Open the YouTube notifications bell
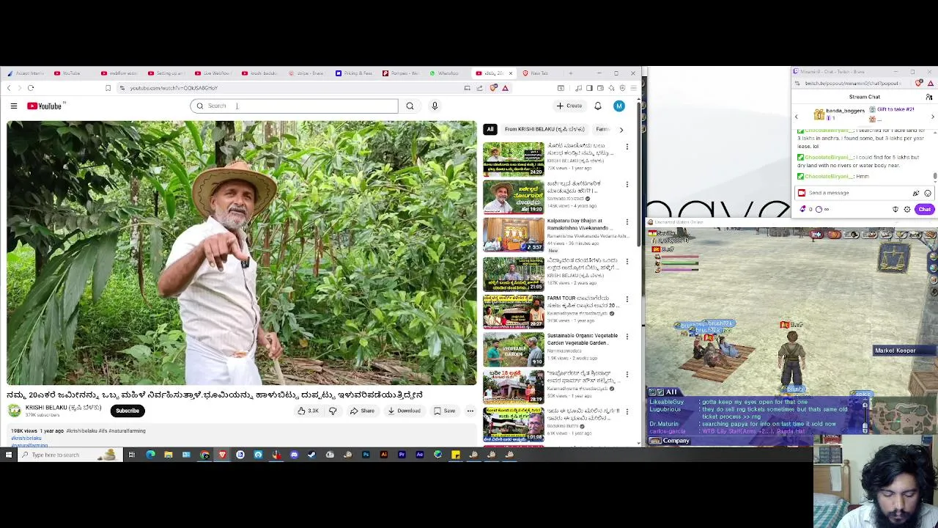The width and height of the screenshot is (938, 528). 598,106
